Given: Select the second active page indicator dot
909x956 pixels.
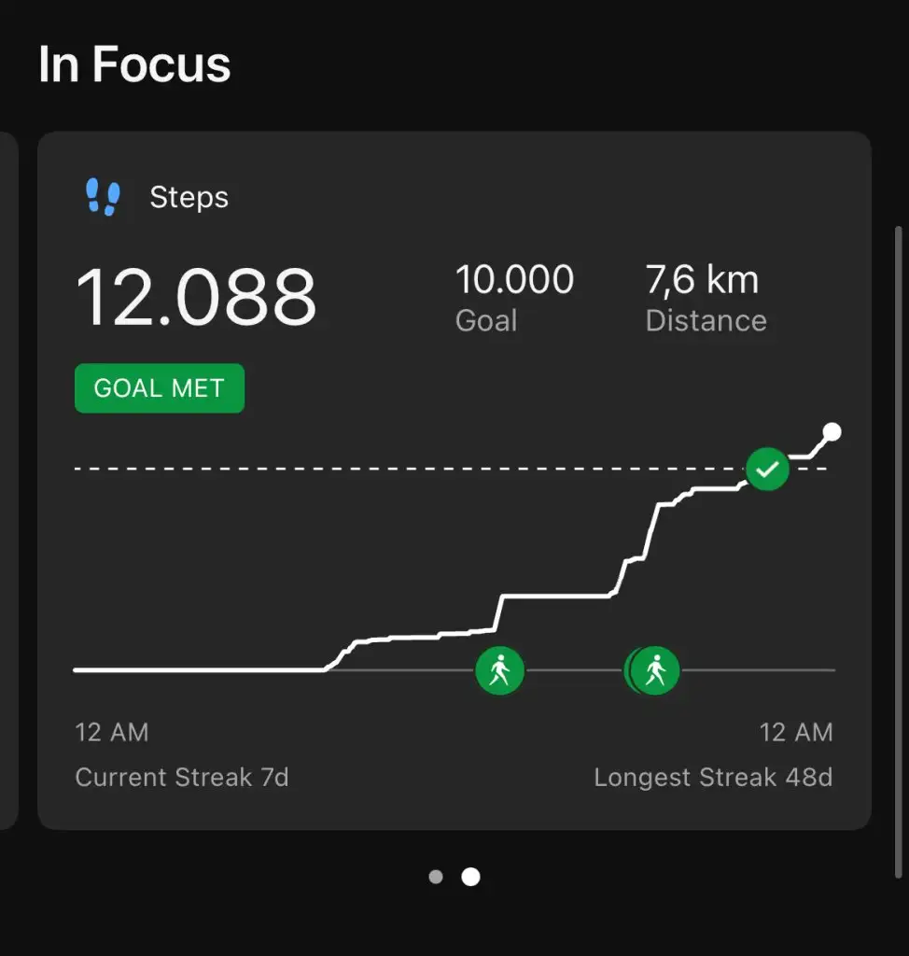Looking at the screenshot, I should coord(471,877).
